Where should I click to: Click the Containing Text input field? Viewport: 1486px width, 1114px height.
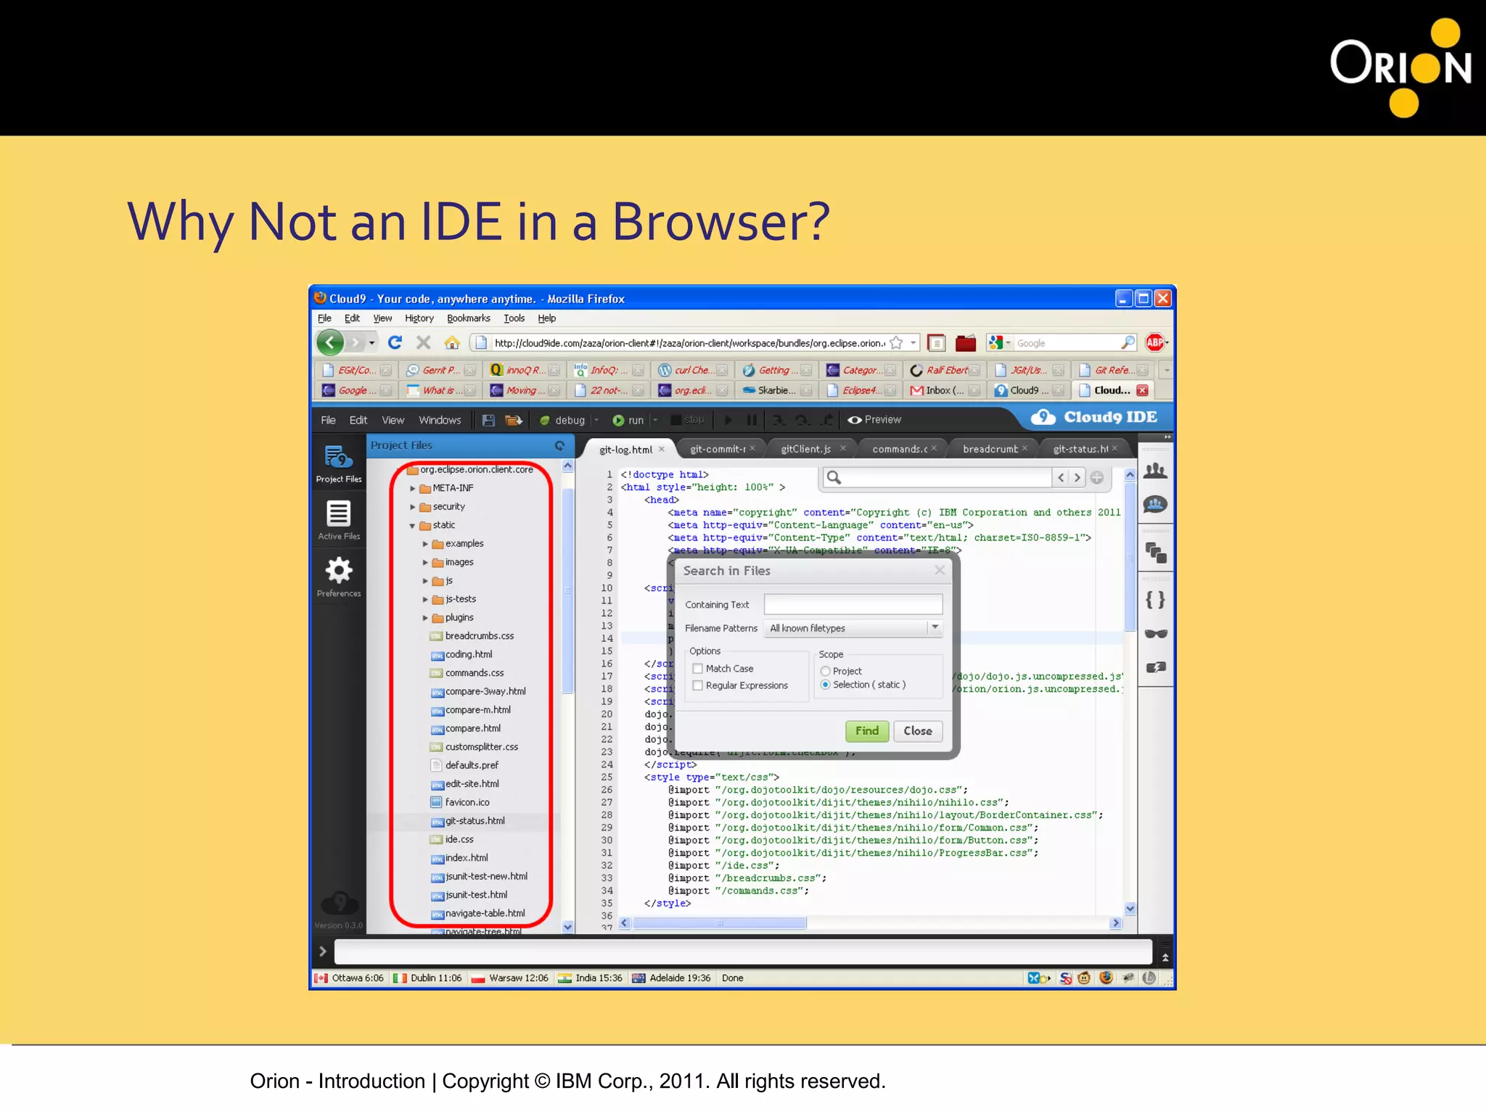coord(853,604)
